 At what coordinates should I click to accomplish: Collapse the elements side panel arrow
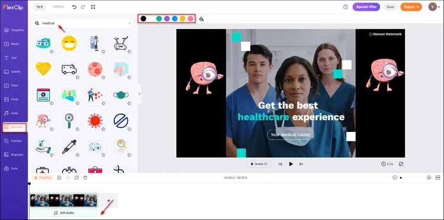tap(139, 94)
